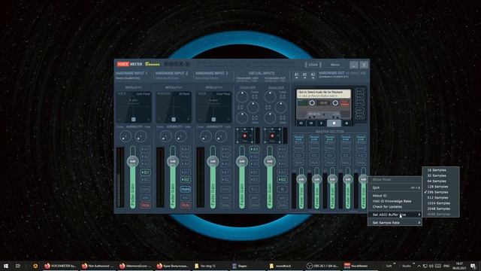Click the top equalizer knob of first virtual input
The height and width of the screenshot is (271, 481).
point(242,96)
